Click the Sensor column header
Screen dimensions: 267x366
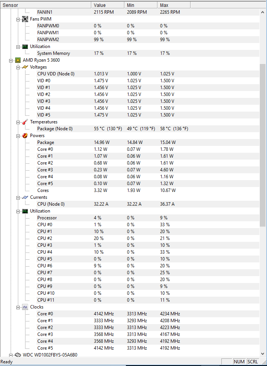click(x=46, y=5)
